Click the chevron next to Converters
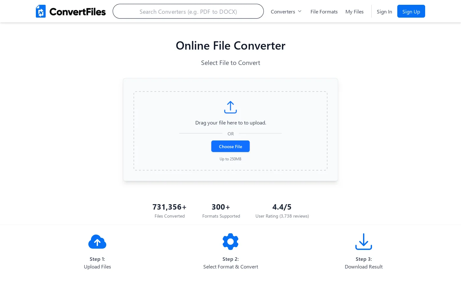The width and height of the screenshot is (461, 288). point(300,12)
